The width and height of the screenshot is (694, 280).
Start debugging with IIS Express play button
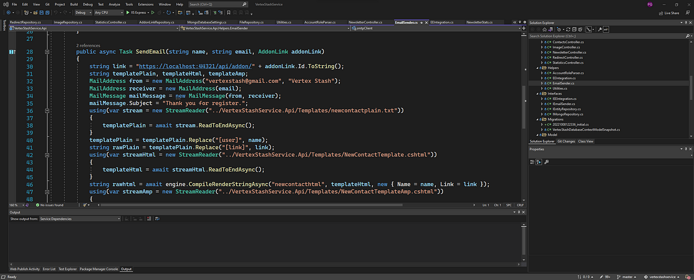(128, 12)
